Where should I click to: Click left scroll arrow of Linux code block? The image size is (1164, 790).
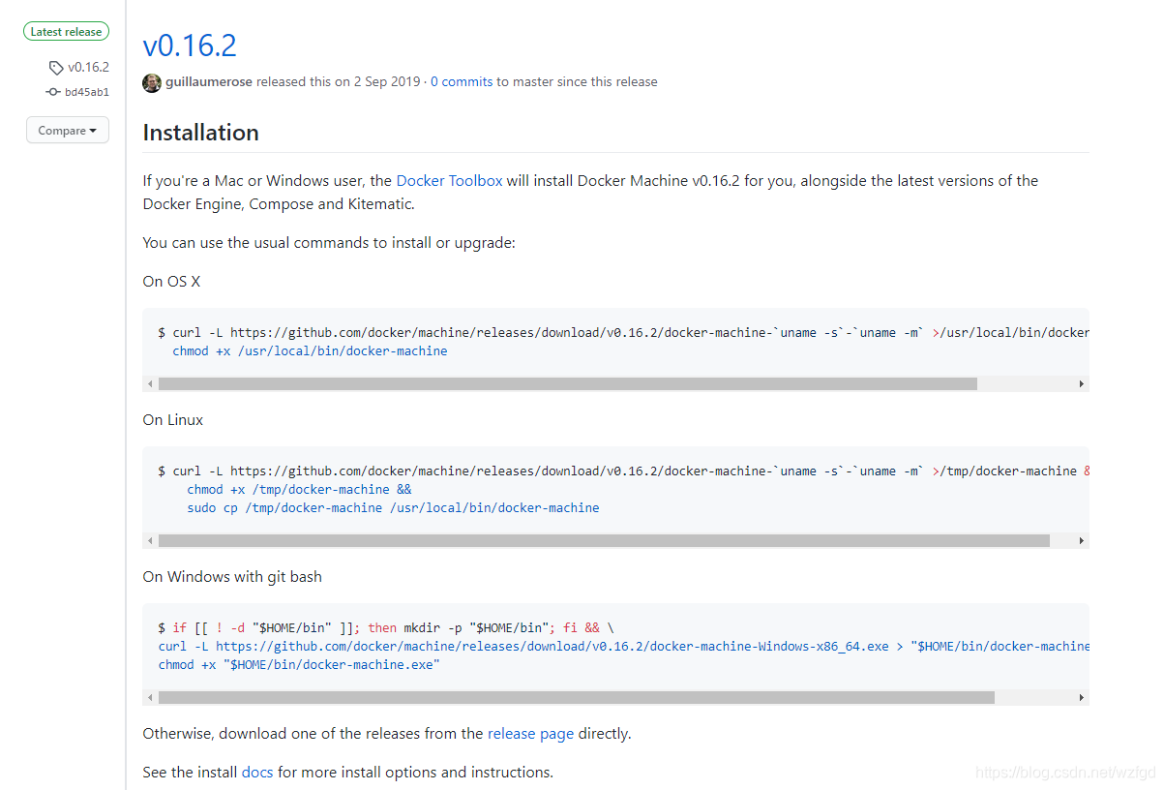[x=150, y=541]
